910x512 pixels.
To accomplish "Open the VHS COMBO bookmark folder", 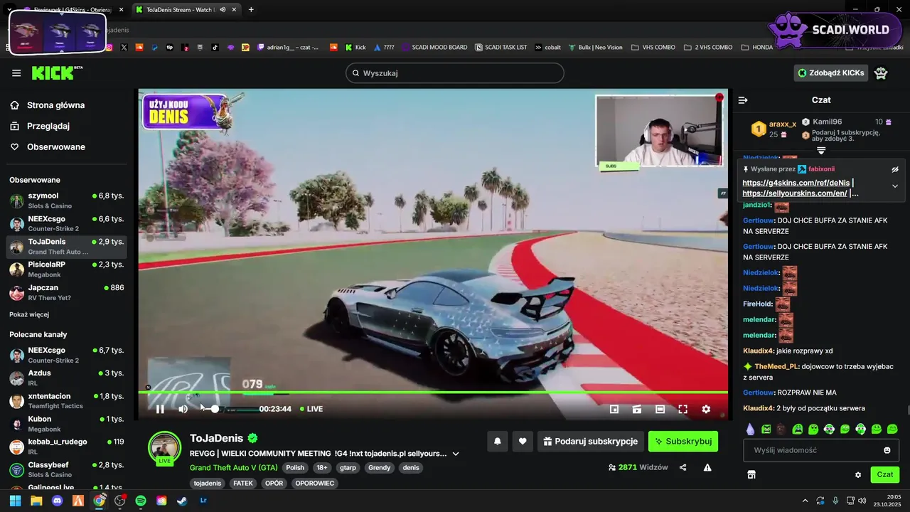I will [x=652, y=47].
